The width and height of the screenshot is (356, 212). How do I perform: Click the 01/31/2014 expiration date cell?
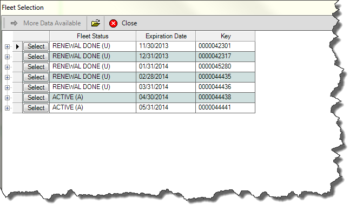pos(166,67)
